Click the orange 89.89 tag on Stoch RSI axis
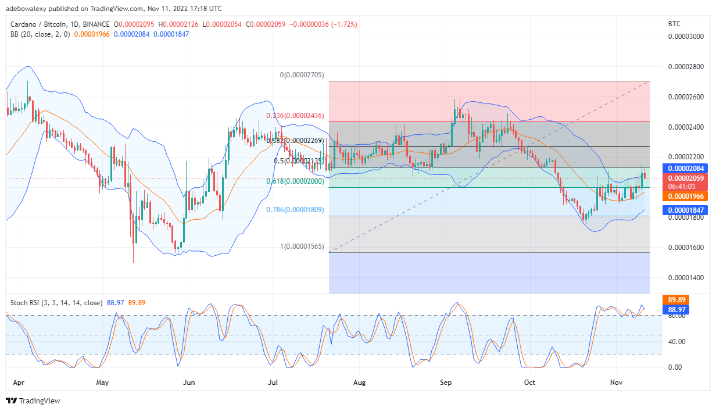716x411 pixels. pyautogui.click(x=677, y=301)
